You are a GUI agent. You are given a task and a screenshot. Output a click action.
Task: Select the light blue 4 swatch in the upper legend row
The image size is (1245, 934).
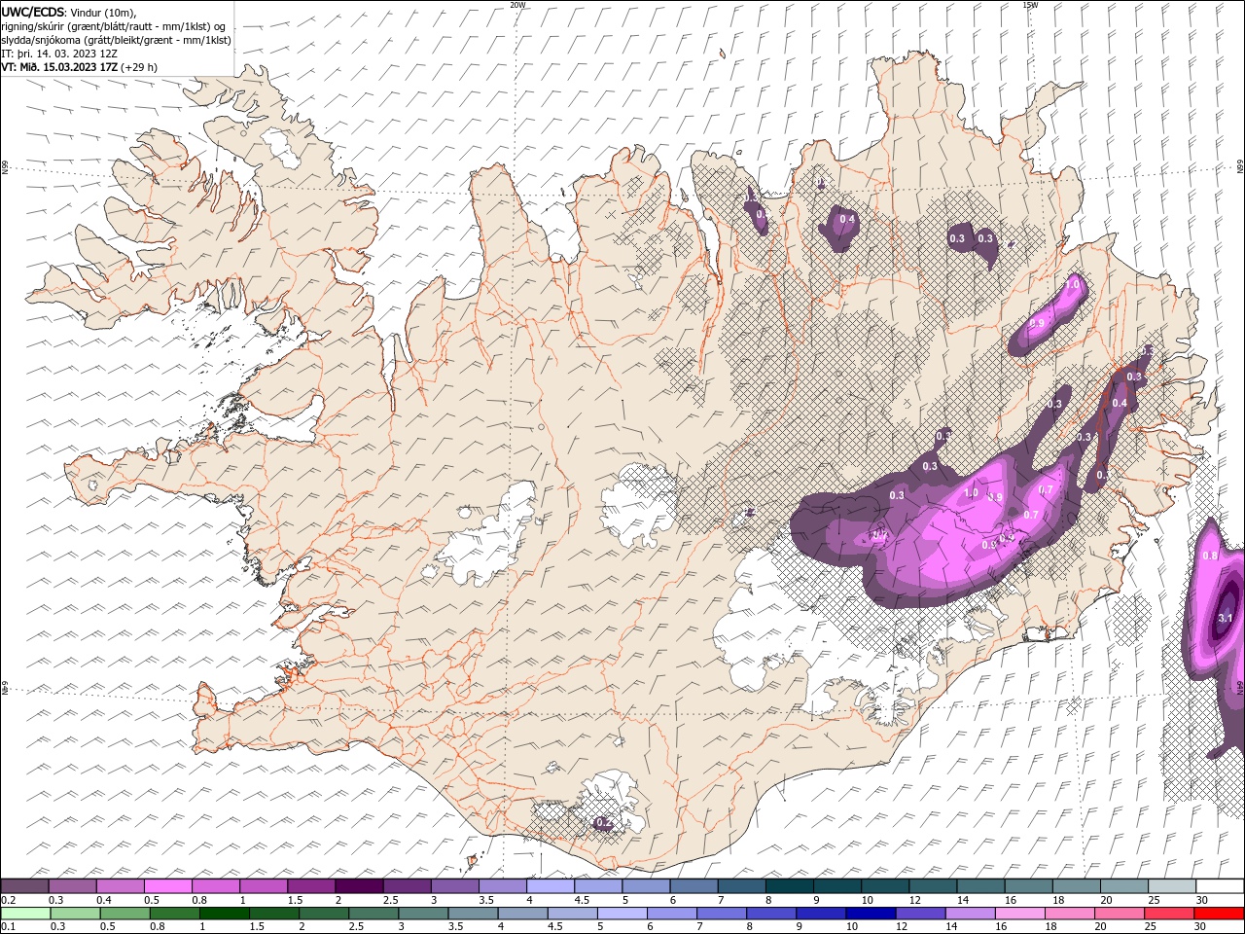[x=550, y=886]
